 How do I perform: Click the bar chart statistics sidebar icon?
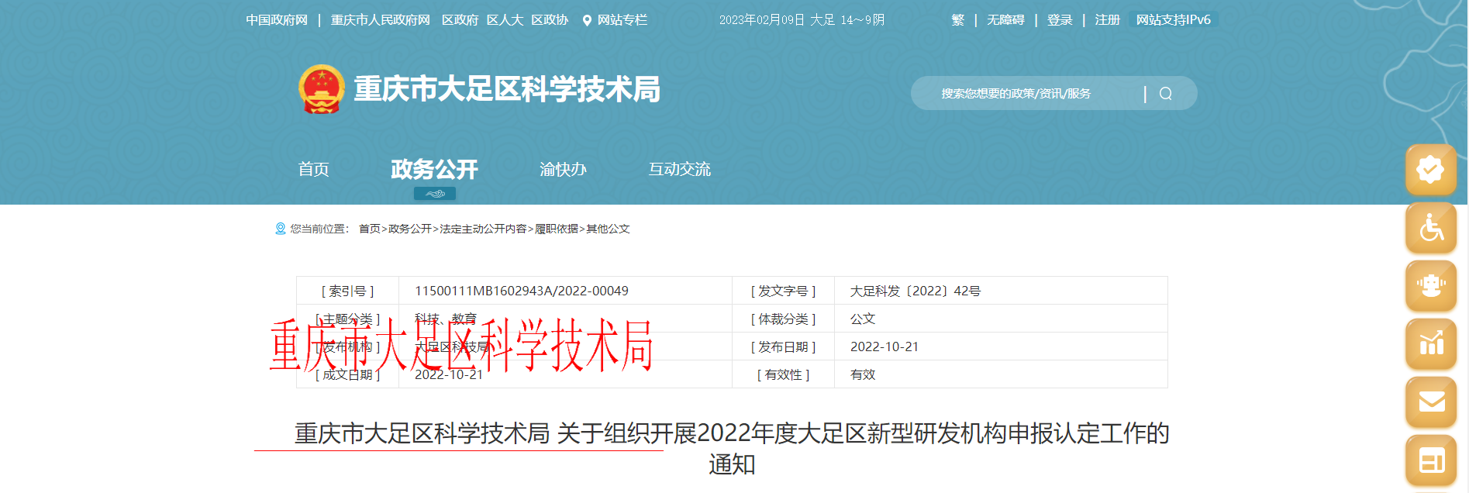coord(1430,343)
